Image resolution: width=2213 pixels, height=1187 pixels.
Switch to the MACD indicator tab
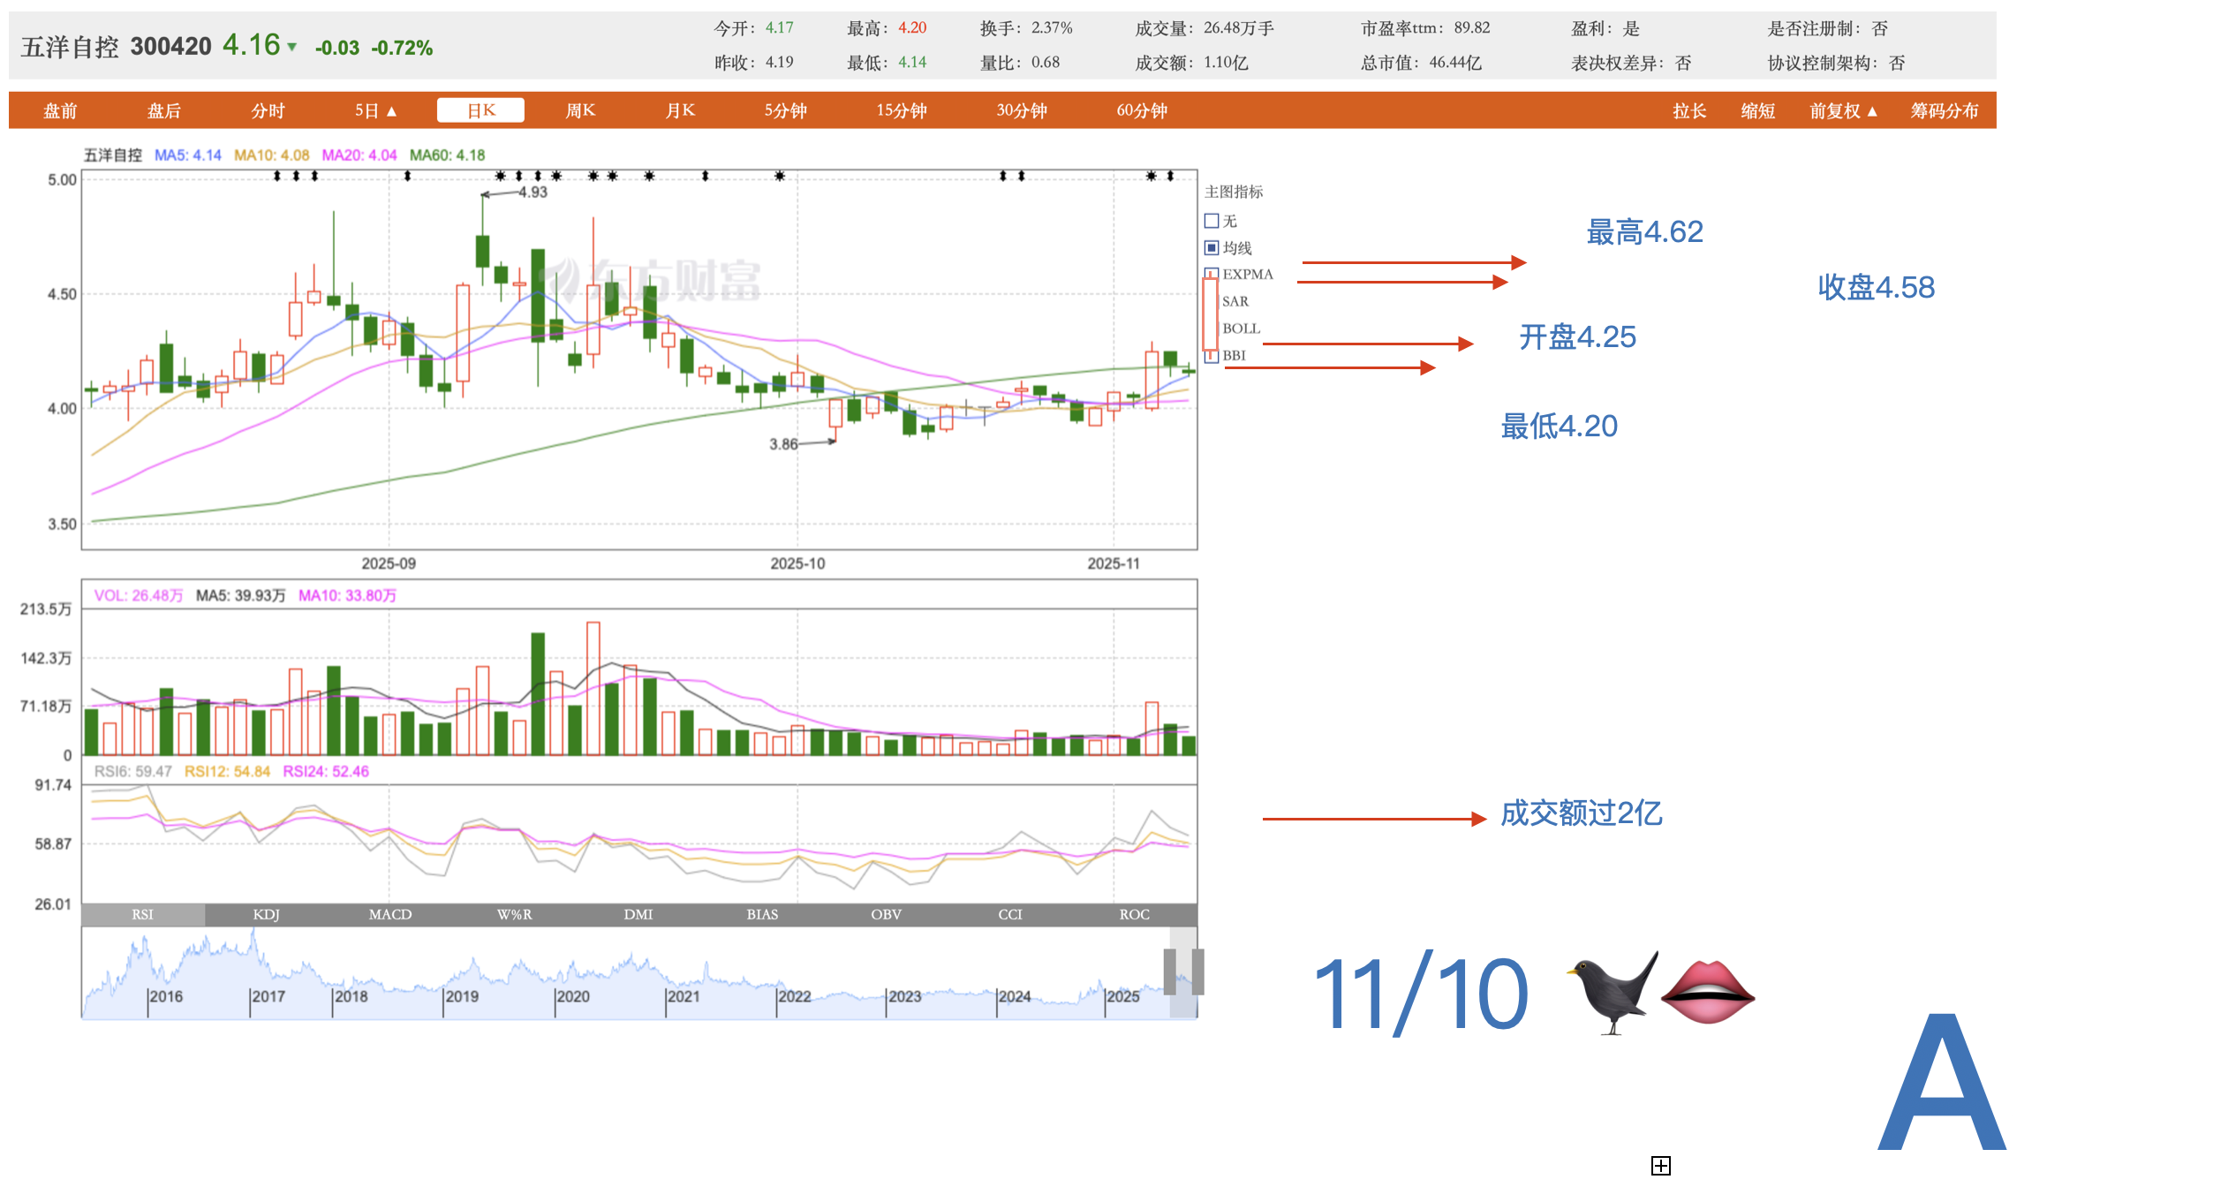(x=390, y=914)
